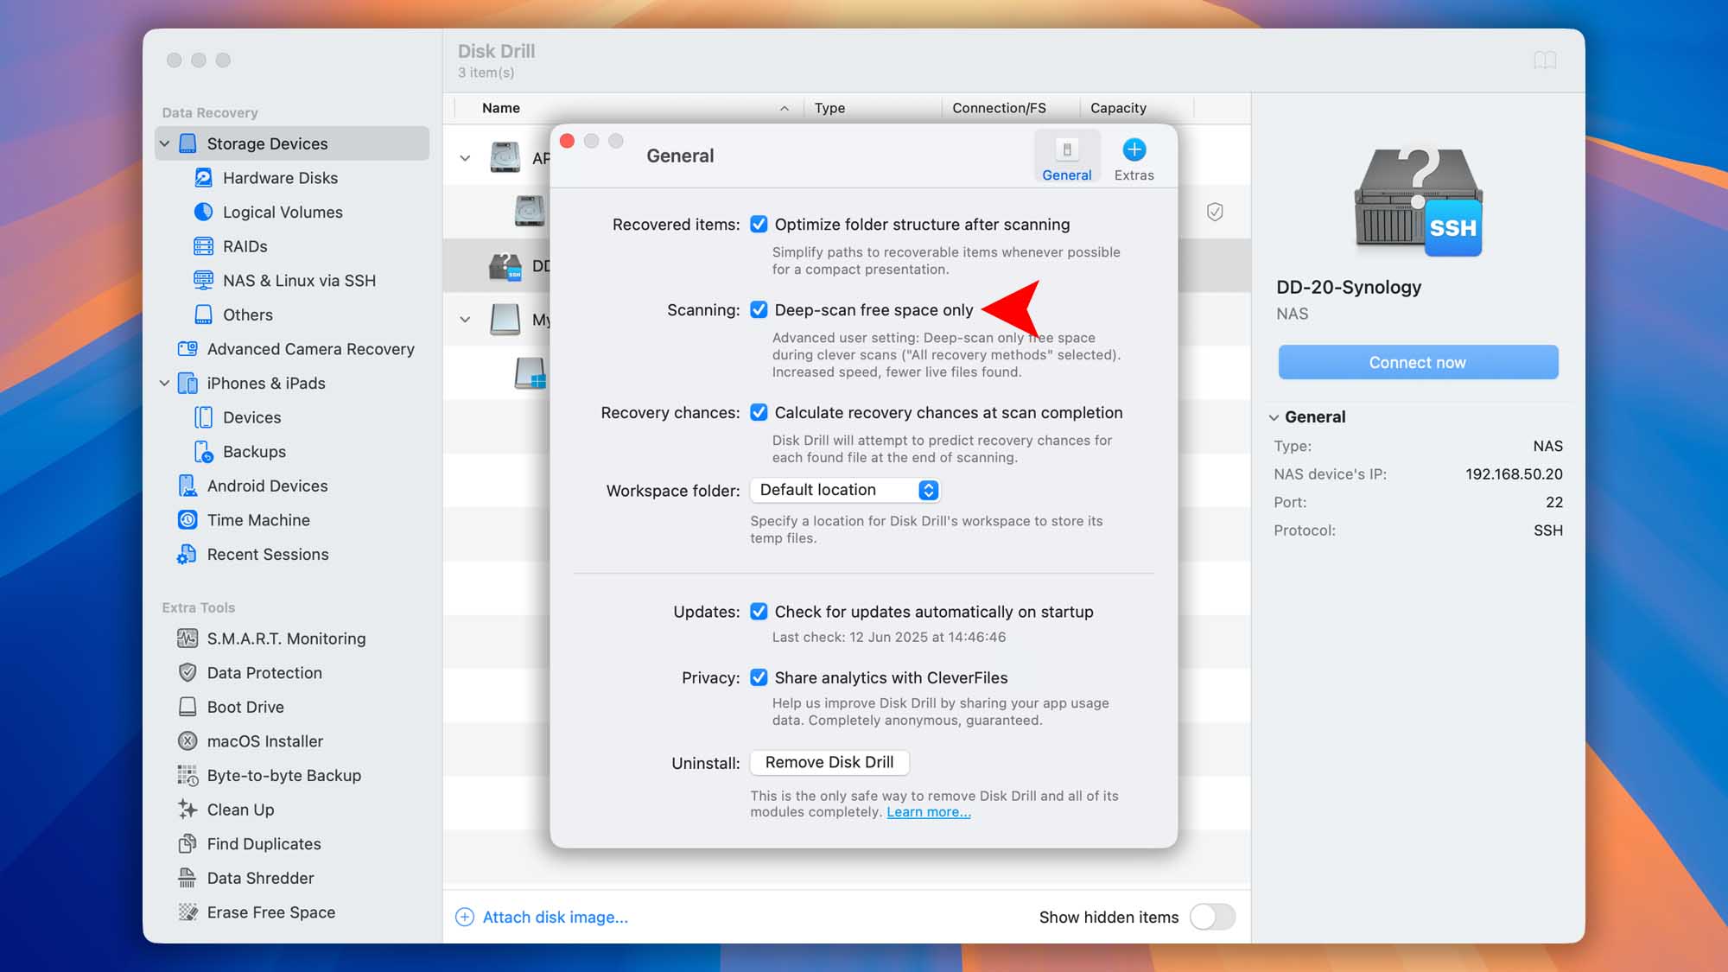
Task: Open the Time Machine icon
Action: click(187, 520)
